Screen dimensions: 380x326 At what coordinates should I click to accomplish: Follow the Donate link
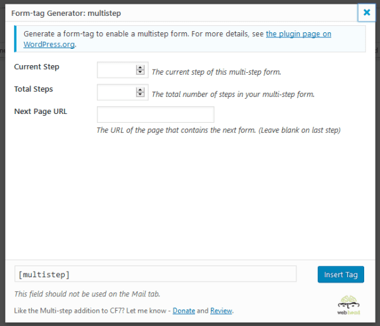click(184, 311)
